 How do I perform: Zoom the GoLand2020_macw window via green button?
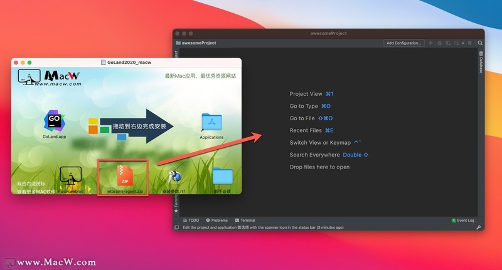[x=29, y=62]
